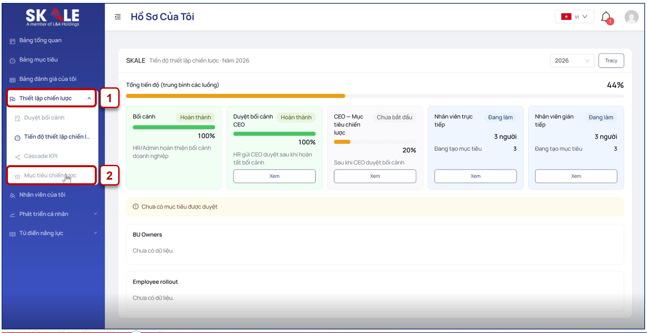Click the CEO Mục tiêu 20% progress bar
Screen dimensions: 647x333
click(375, 142)
